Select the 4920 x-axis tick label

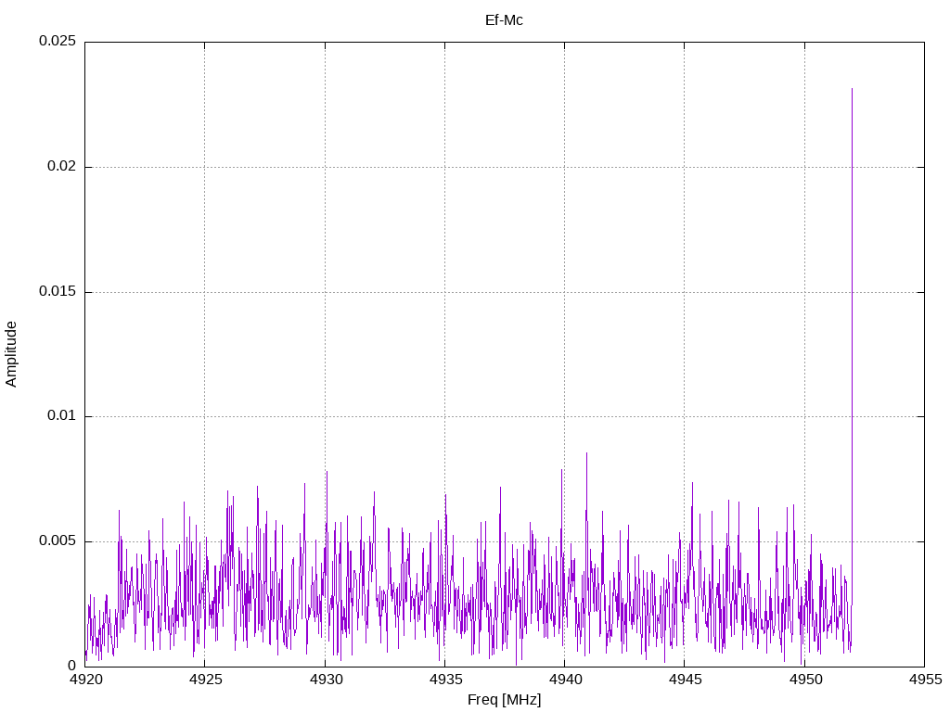[x=85, y=680]
